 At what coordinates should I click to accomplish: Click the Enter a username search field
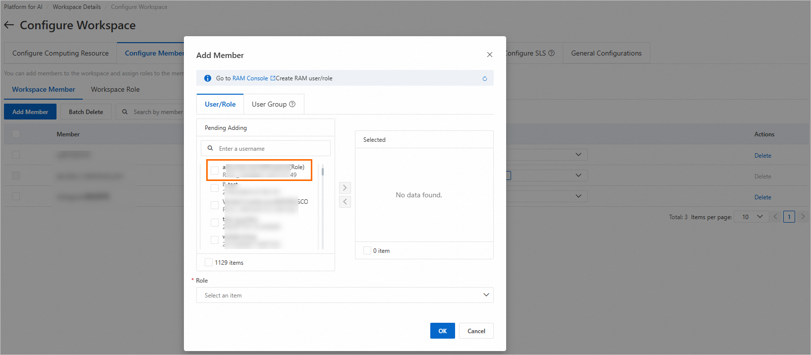point(266,148)
